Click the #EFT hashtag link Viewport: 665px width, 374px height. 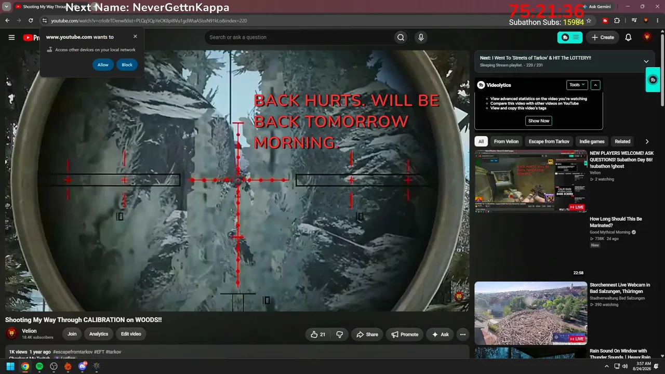pyautogui.click(x=99, y=352)
